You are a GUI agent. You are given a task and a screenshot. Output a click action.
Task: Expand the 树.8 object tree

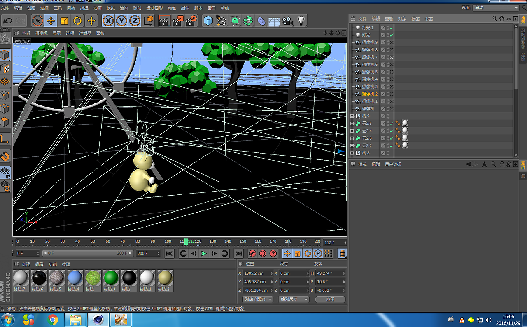(352, 153)
